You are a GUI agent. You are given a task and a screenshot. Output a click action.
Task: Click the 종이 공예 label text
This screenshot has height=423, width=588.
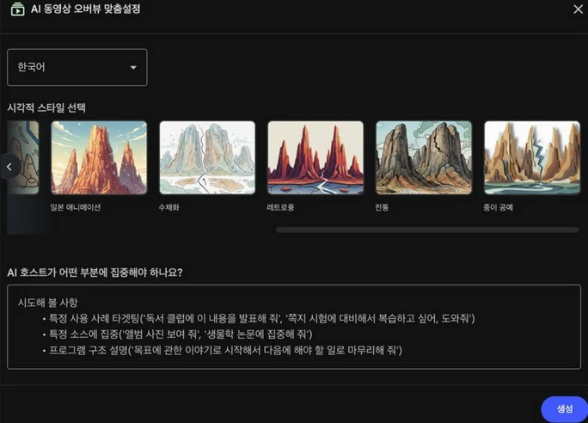point(498,207)
